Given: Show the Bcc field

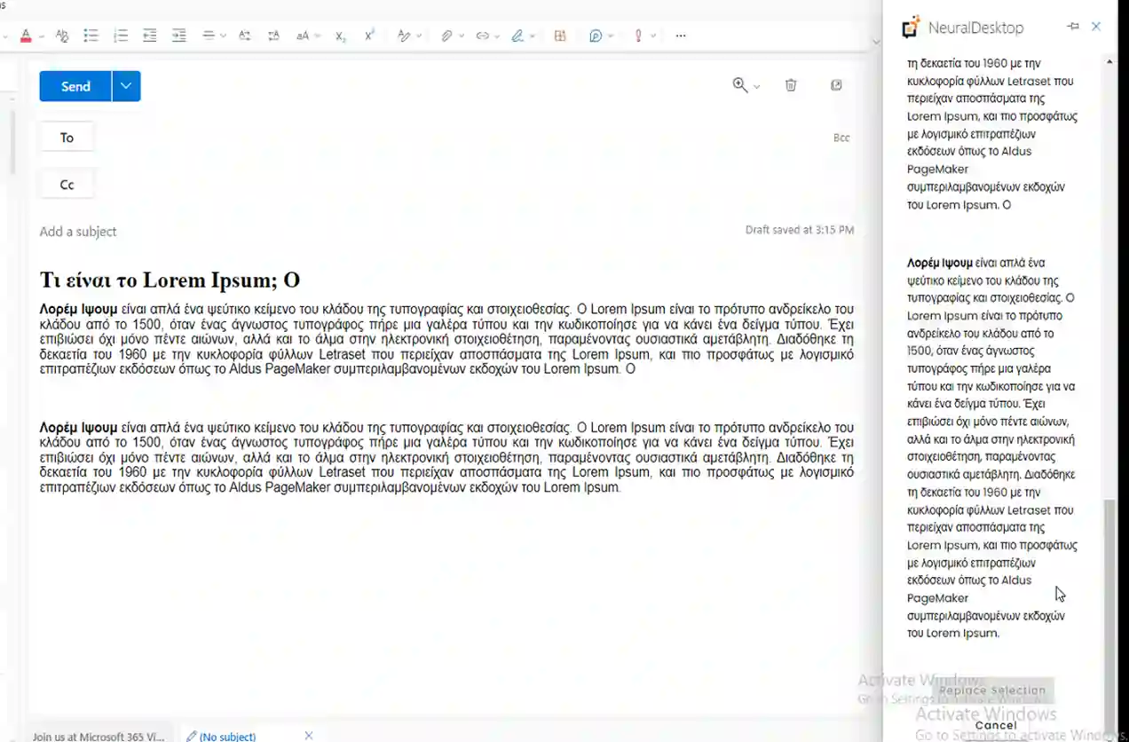Looking at the screenshot, I should [x=841, y=138].
